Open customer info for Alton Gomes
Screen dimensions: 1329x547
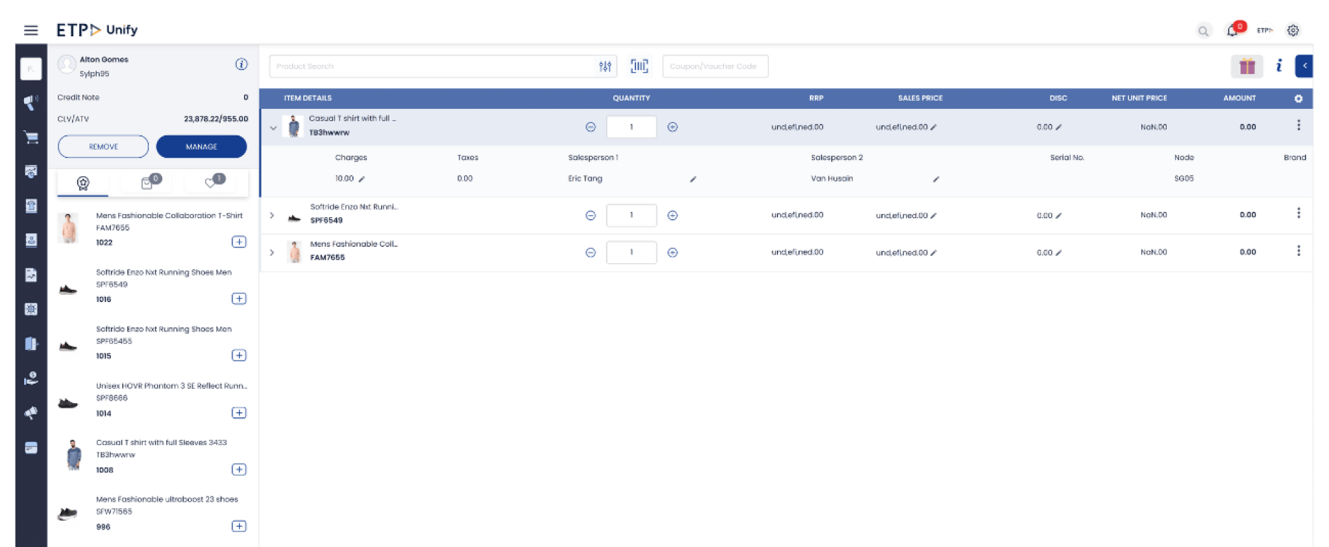pyautogui.click(x=241, y=64)
